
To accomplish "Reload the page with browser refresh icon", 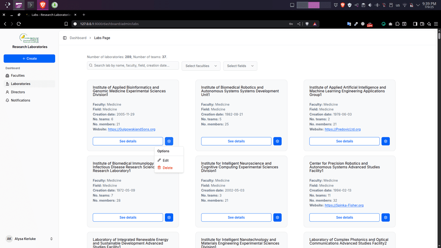I will 19,24.
